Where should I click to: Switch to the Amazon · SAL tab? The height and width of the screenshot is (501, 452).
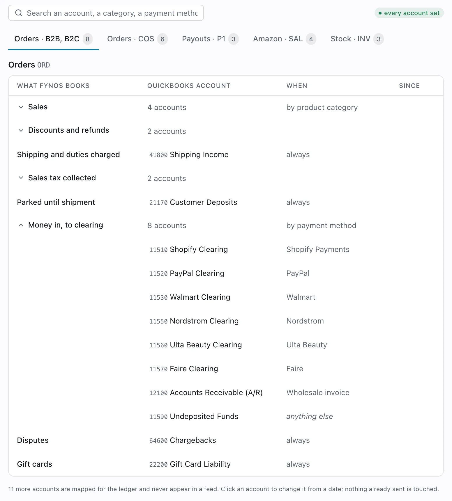click(x=285, y=39)
